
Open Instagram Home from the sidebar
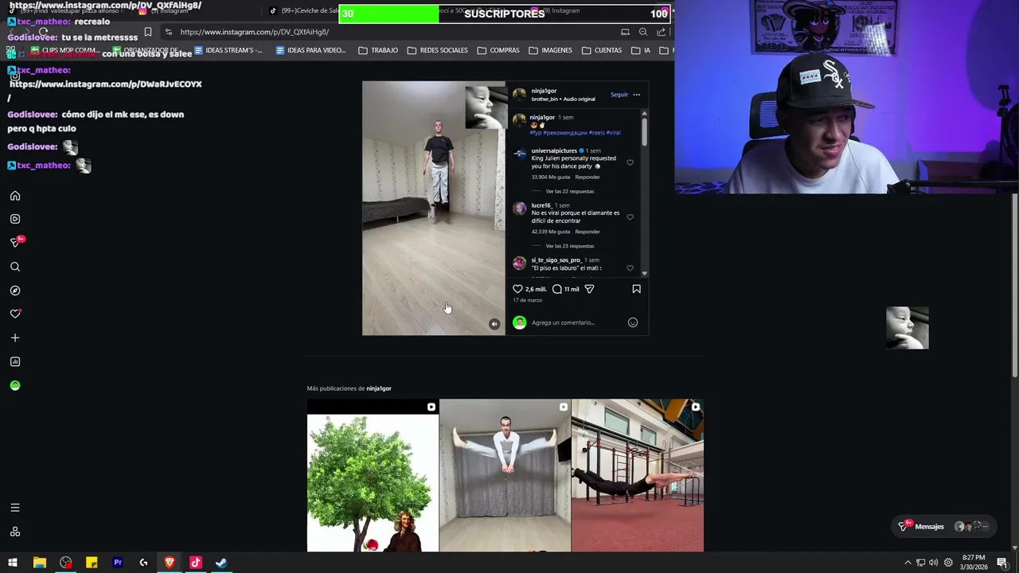15,196
